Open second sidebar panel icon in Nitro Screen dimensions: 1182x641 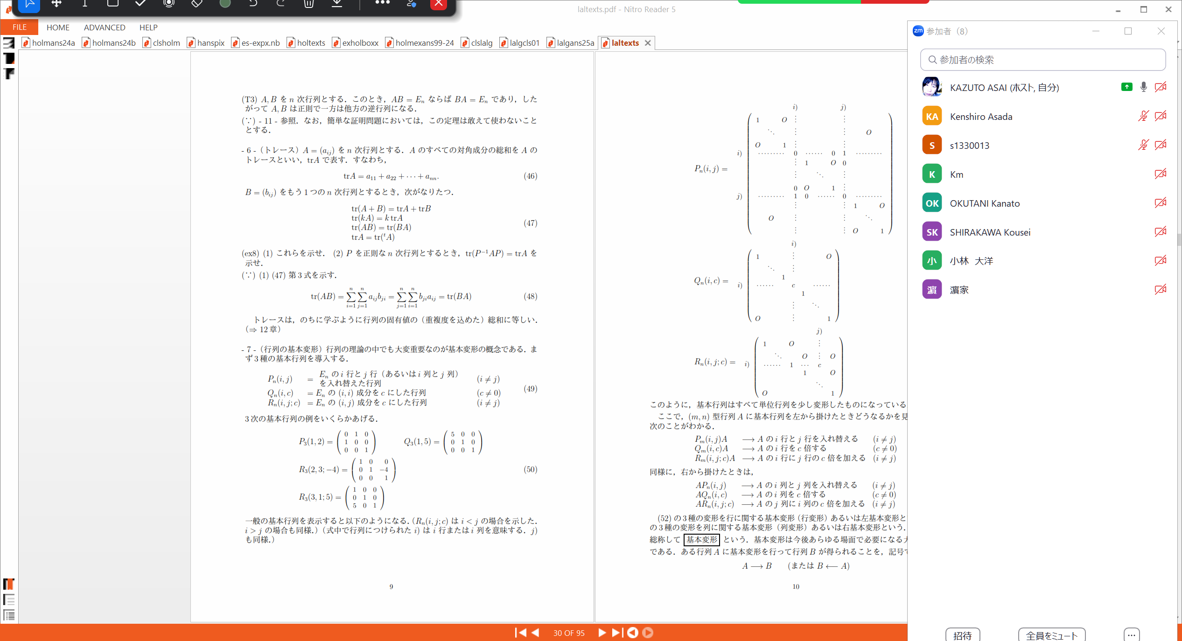tap(9, 58)
